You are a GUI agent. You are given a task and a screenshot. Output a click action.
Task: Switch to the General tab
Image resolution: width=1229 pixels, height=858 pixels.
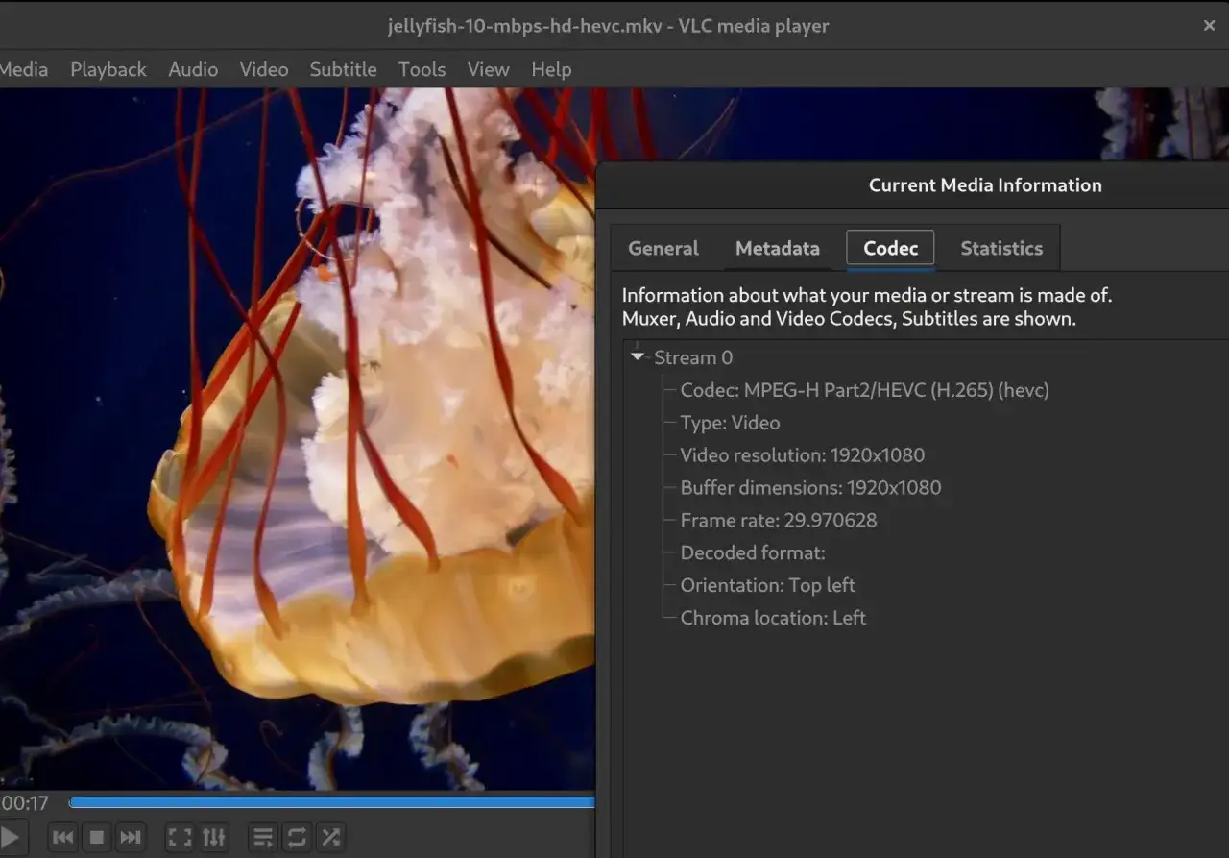(663, 248)
